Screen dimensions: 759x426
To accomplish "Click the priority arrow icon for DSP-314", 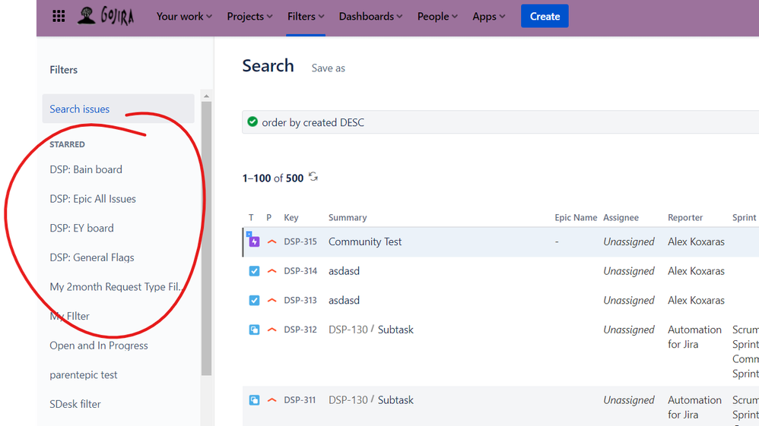I will click(x=272, y=271).
